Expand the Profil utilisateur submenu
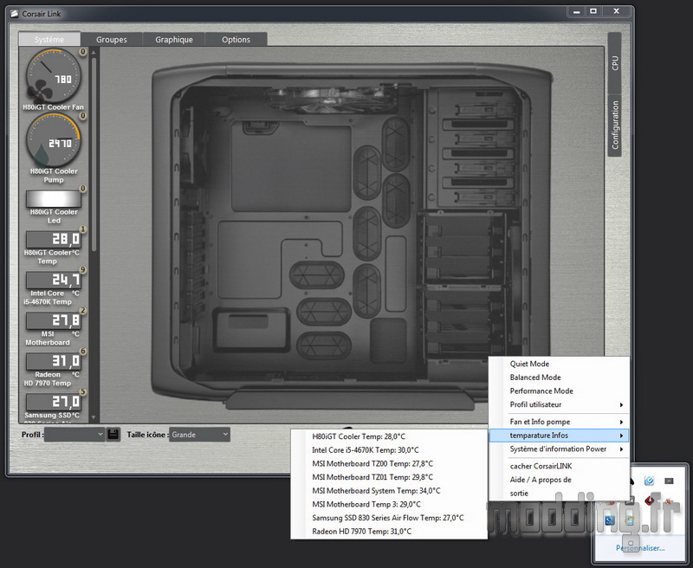Viewport: 693px width, 568px height. pos(559,404)
